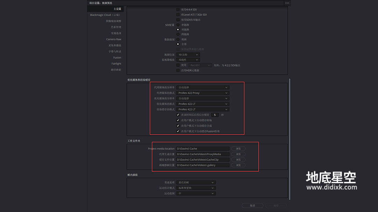Tick the Level A用于3Gb SDI checkbox
This screenshot has height=212, width=378.
click(178, 14)
